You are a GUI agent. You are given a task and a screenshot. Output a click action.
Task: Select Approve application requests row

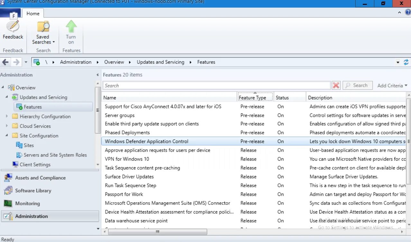(x=254, y=150)
